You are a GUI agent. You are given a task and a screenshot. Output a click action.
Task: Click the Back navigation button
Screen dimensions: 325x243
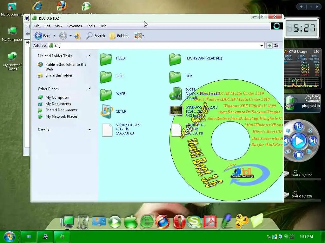tap(43, 36)
